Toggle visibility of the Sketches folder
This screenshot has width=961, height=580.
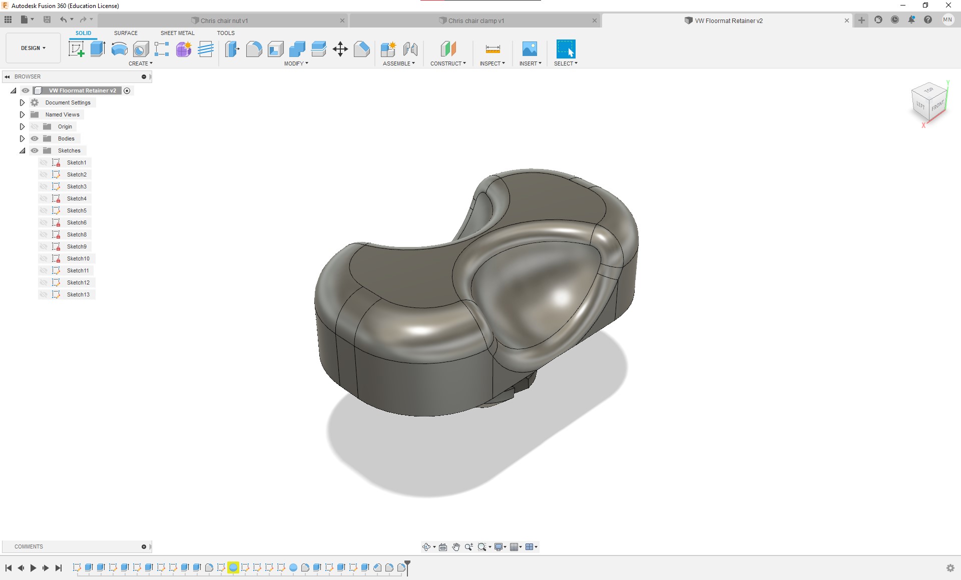click(35, 150)
